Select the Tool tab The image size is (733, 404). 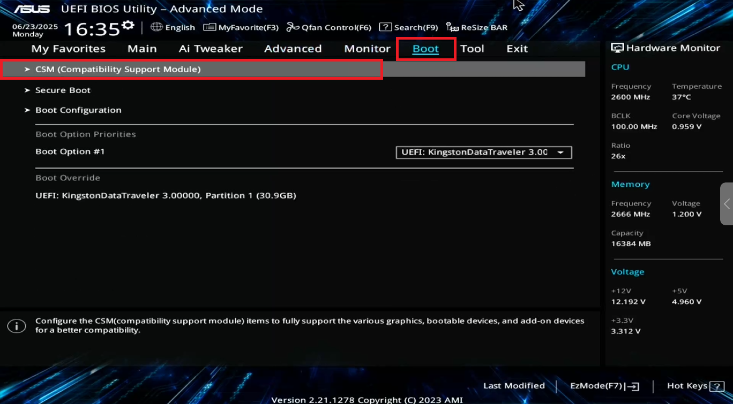(472, 49)
